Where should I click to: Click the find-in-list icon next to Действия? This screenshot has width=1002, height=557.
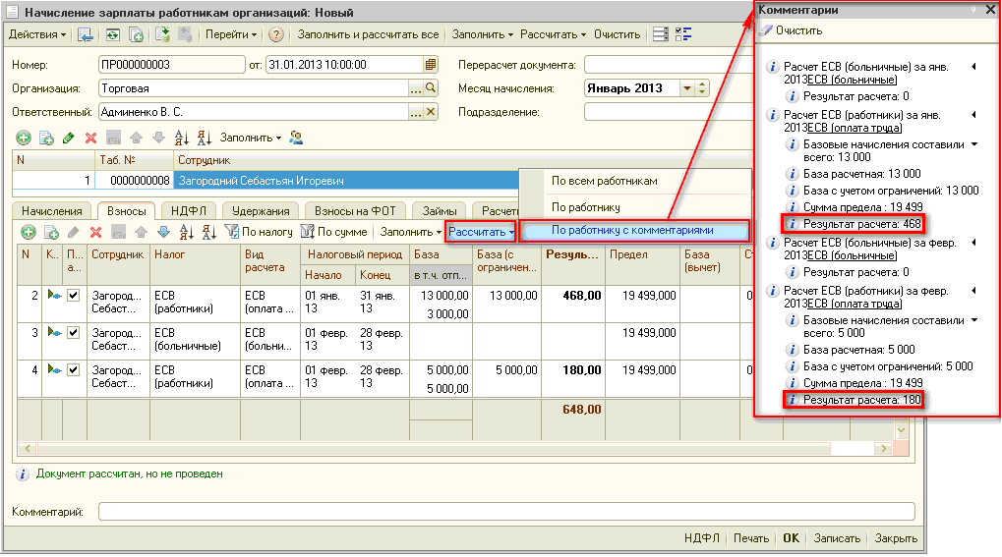(85, 34)
